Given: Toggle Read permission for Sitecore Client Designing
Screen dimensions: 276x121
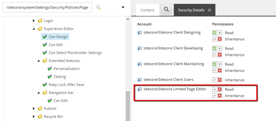Looking at the screenshot, I should click(x=217, y=33).
